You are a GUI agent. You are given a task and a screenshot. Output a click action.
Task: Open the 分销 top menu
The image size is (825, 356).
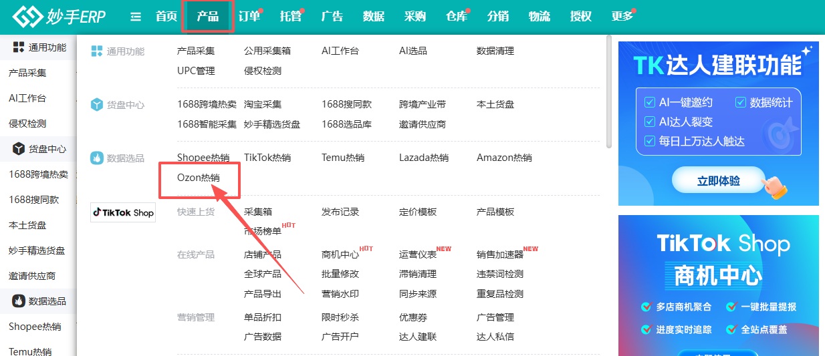click(498, 17)
